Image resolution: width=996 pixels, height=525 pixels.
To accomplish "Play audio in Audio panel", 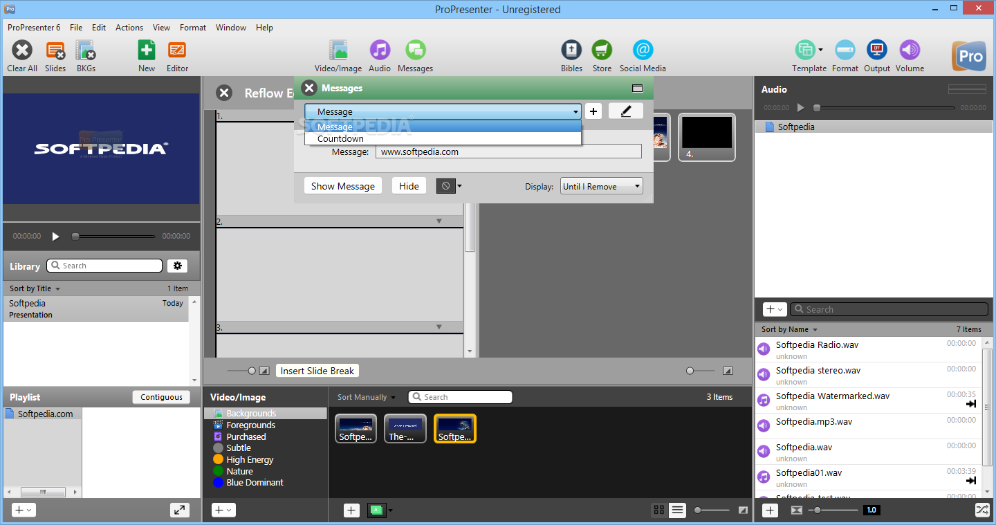I will 801,108.
